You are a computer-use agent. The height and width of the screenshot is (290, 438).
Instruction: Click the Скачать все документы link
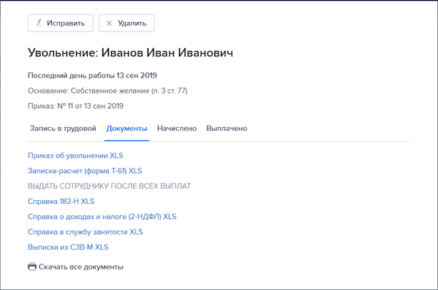tap(81, 267)
